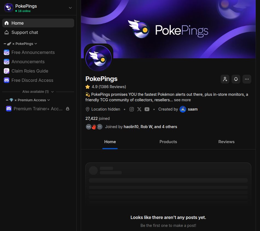Screen dimensions: 260x231
Task: Switch to the Reviews tab
Action: 226,142
